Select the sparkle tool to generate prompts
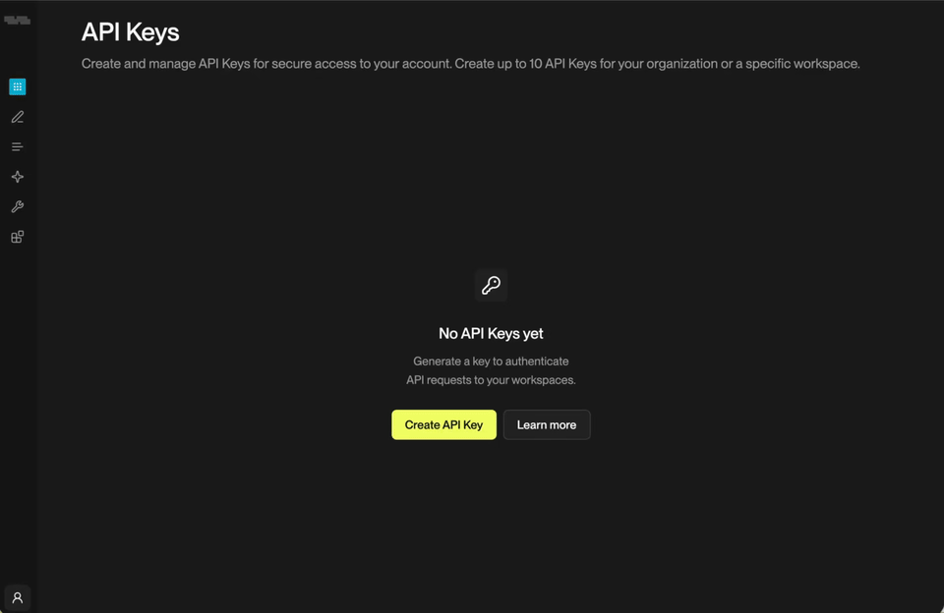The image size is (944, 613). pyautogui.click(x=17, y=176)
